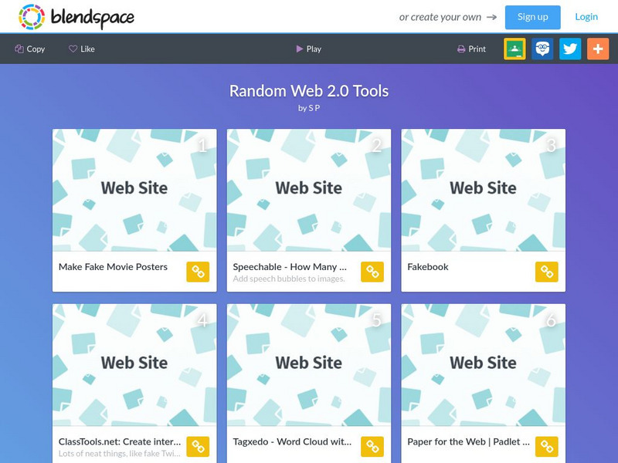The height and width of the screenshot is (463, 618).
Task: Open link icon for Fakebook card
Action: (x=547, y=272)
